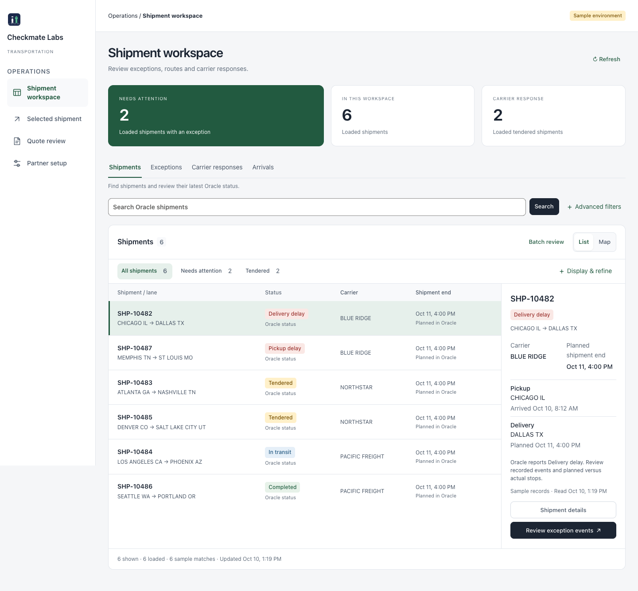Select shipment row SHP-10487
638x591 pixels.
[x=305, y=353]
